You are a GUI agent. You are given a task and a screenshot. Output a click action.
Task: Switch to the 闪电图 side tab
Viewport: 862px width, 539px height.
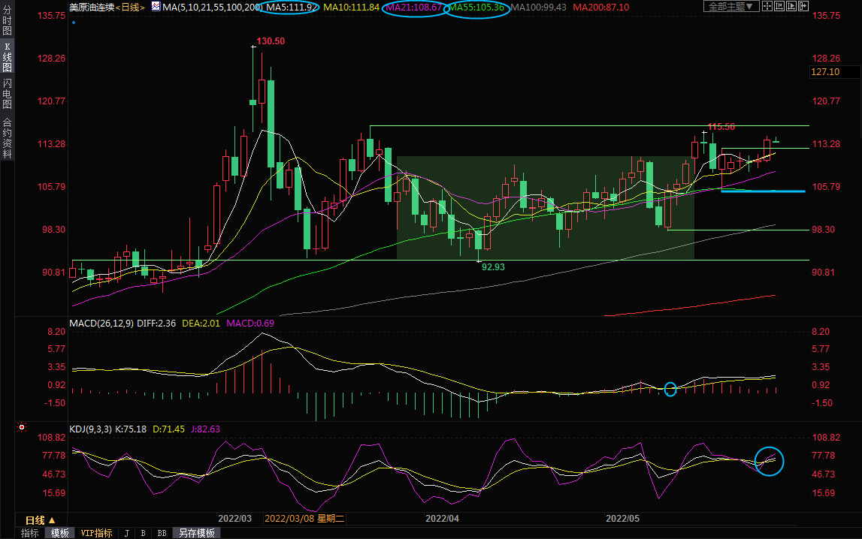(x=7, y=93)
